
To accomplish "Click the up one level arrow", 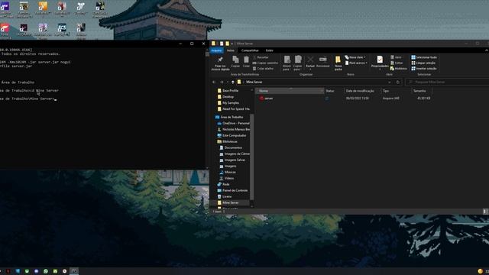I will click(232, 82).
